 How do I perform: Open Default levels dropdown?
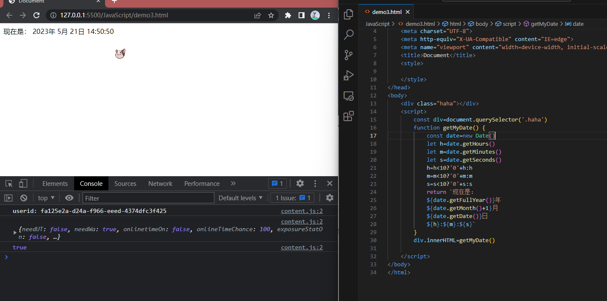[241, 198]
